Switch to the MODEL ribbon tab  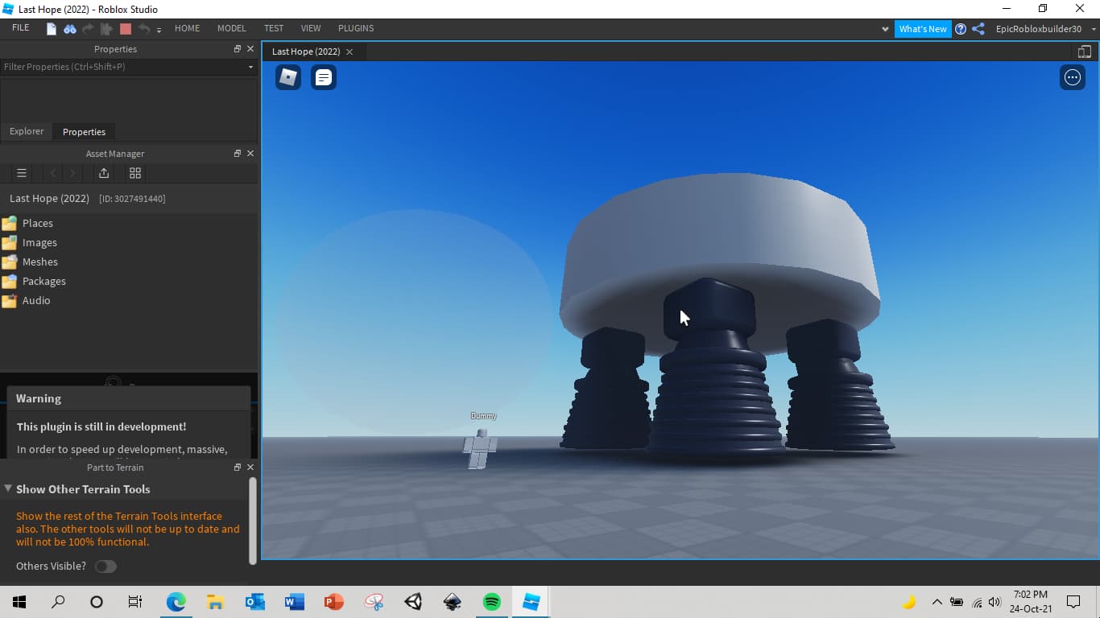tap(232, 28)
